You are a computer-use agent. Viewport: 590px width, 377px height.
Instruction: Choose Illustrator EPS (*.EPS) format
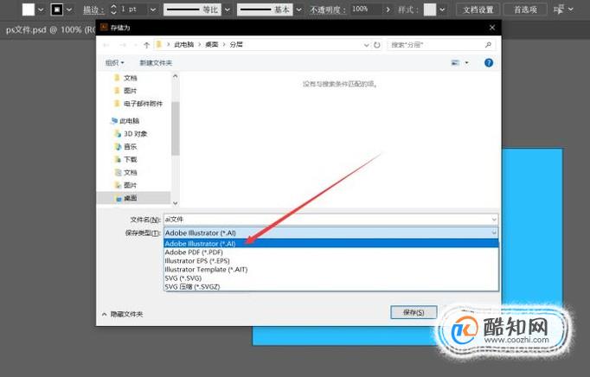coord(330,261)
